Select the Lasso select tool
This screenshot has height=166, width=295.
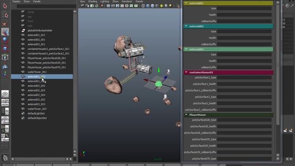[5, 15]
